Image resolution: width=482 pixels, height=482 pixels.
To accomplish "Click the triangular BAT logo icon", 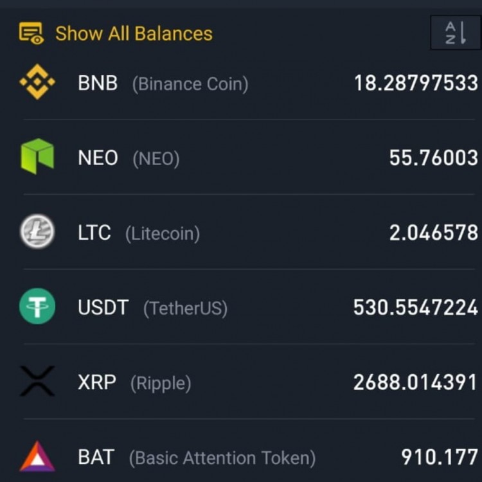I will point(37,456).
